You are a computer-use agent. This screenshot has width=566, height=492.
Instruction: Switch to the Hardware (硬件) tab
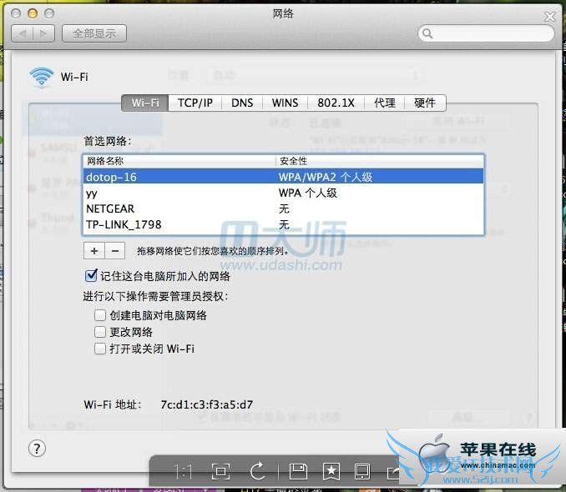click(x=425, y=103)
